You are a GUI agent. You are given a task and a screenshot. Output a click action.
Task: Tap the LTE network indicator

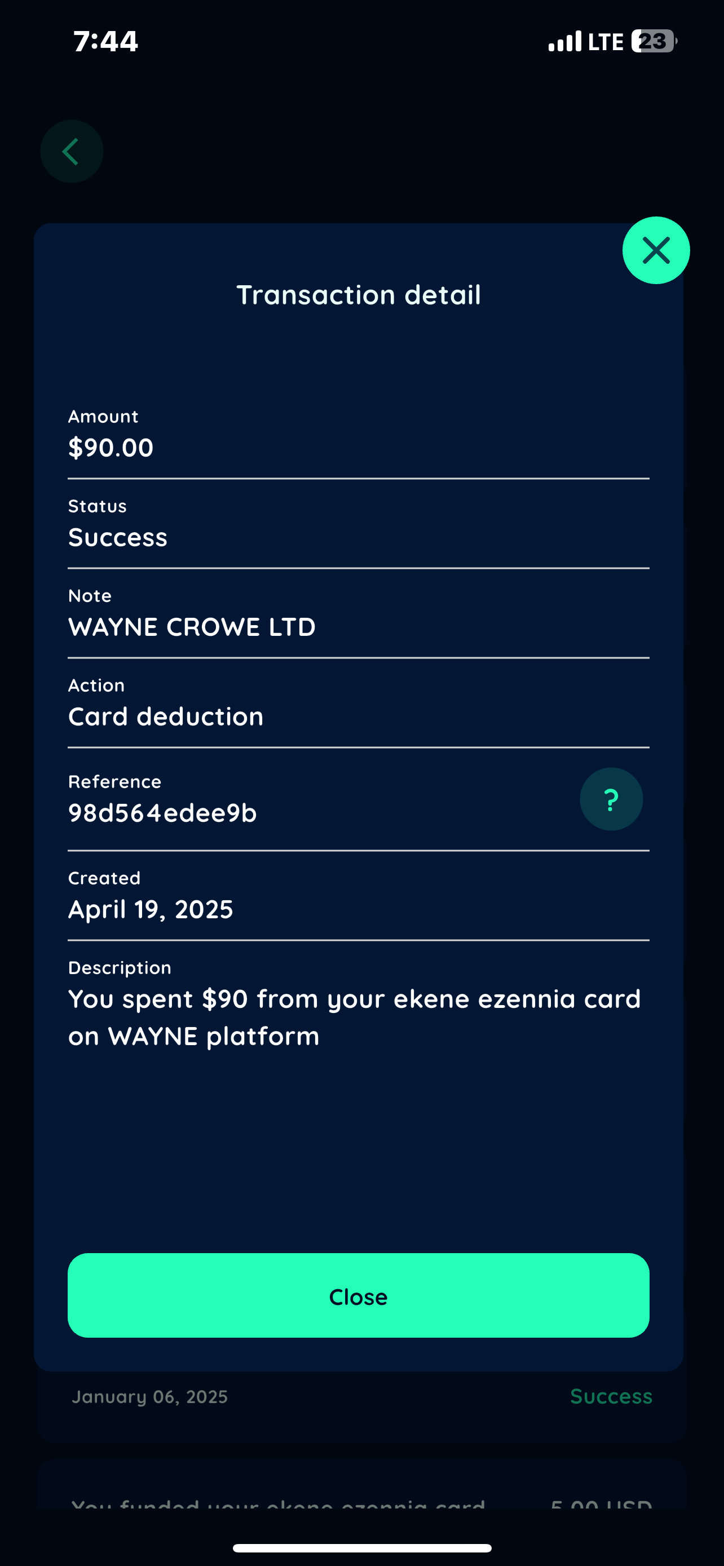point(606,41)
